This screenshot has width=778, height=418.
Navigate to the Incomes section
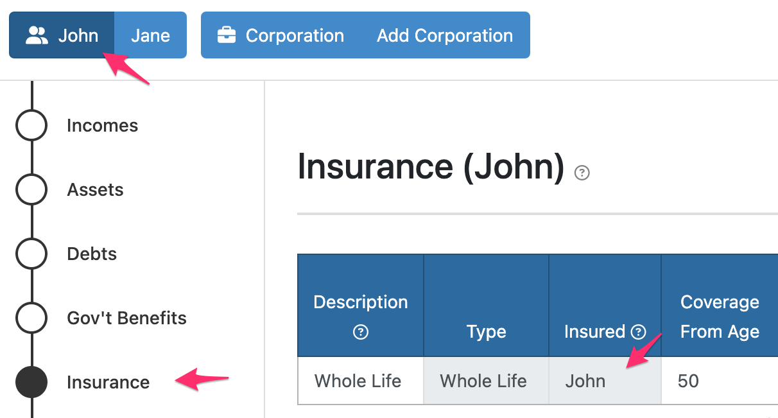(x=102, y=125)
